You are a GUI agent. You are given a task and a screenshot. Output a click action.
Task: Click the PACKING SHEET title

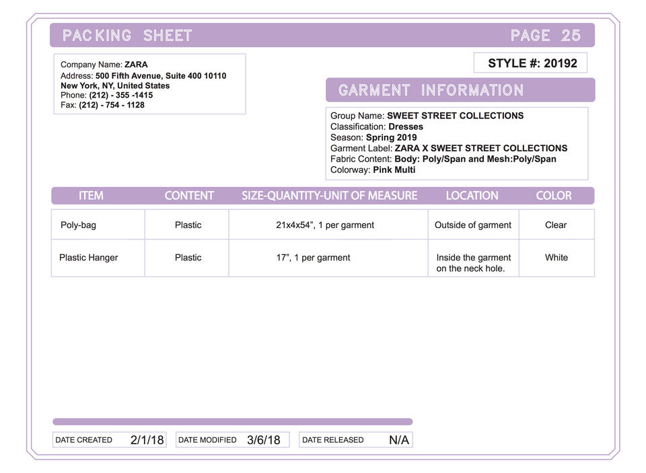[x=127, y=36]
